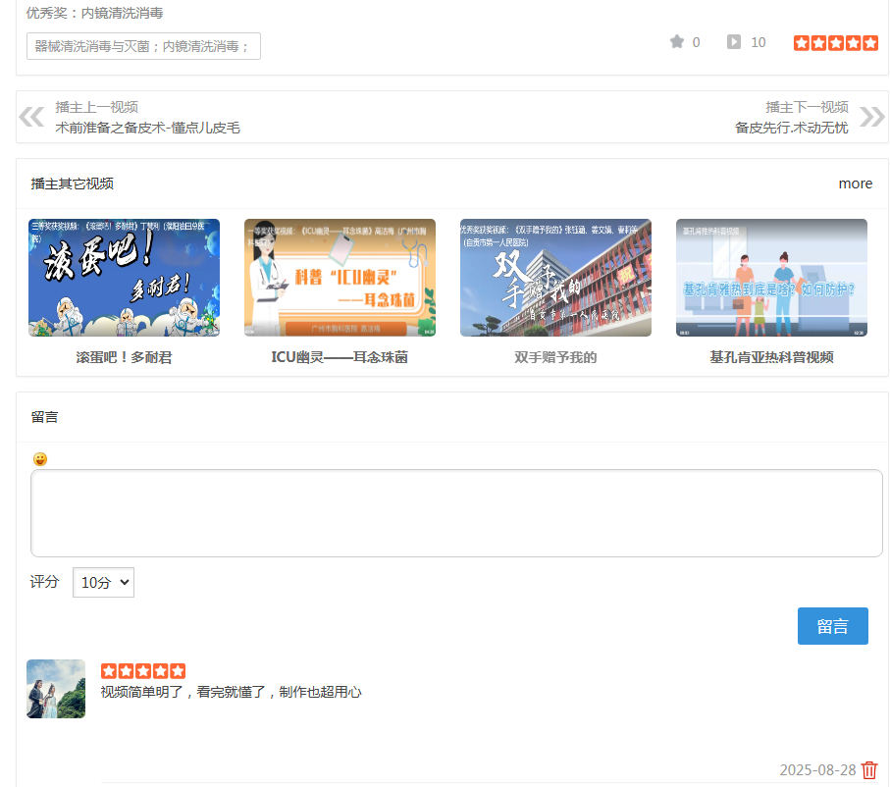
Task: Click the blue 留言 submit button
Action: coord(832,625)
